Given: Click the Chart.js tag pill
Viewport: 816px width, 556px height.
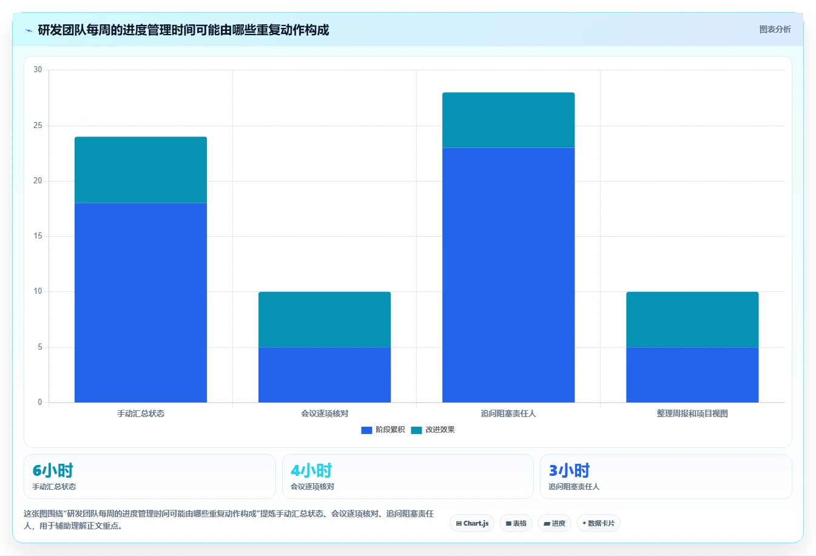Looking at the screenshot, I should coord(472,523).
